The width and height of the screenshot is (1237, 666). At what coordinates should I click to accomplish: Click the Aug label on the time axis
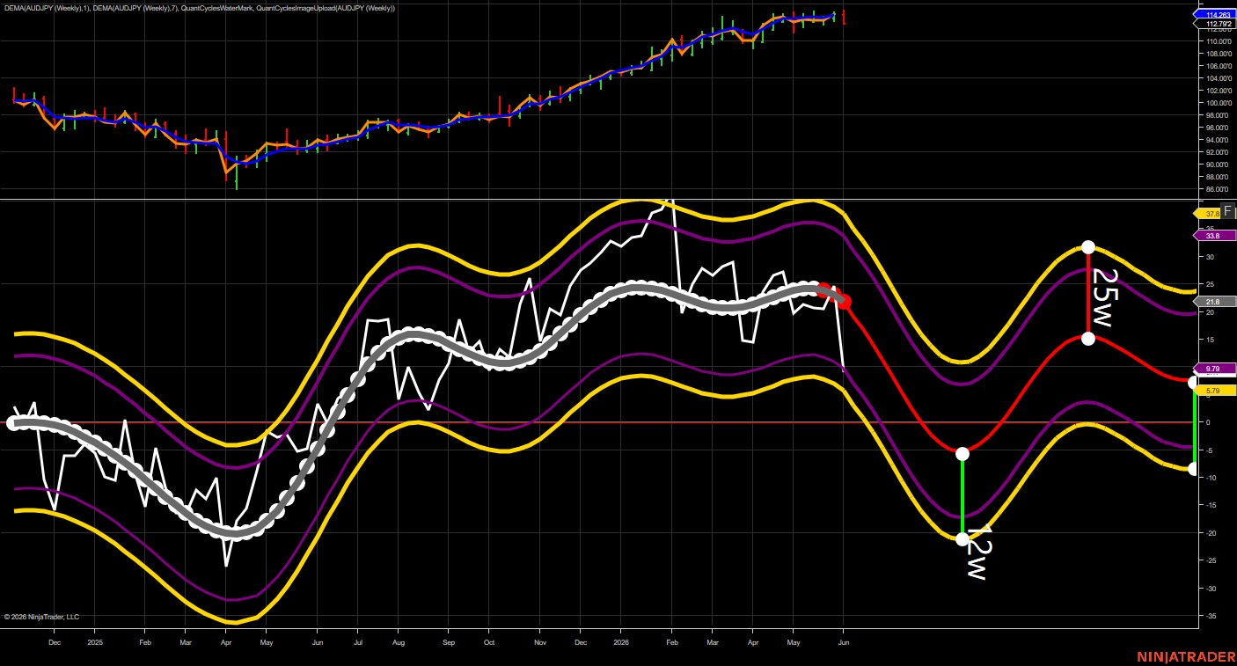tap(398, 642)
